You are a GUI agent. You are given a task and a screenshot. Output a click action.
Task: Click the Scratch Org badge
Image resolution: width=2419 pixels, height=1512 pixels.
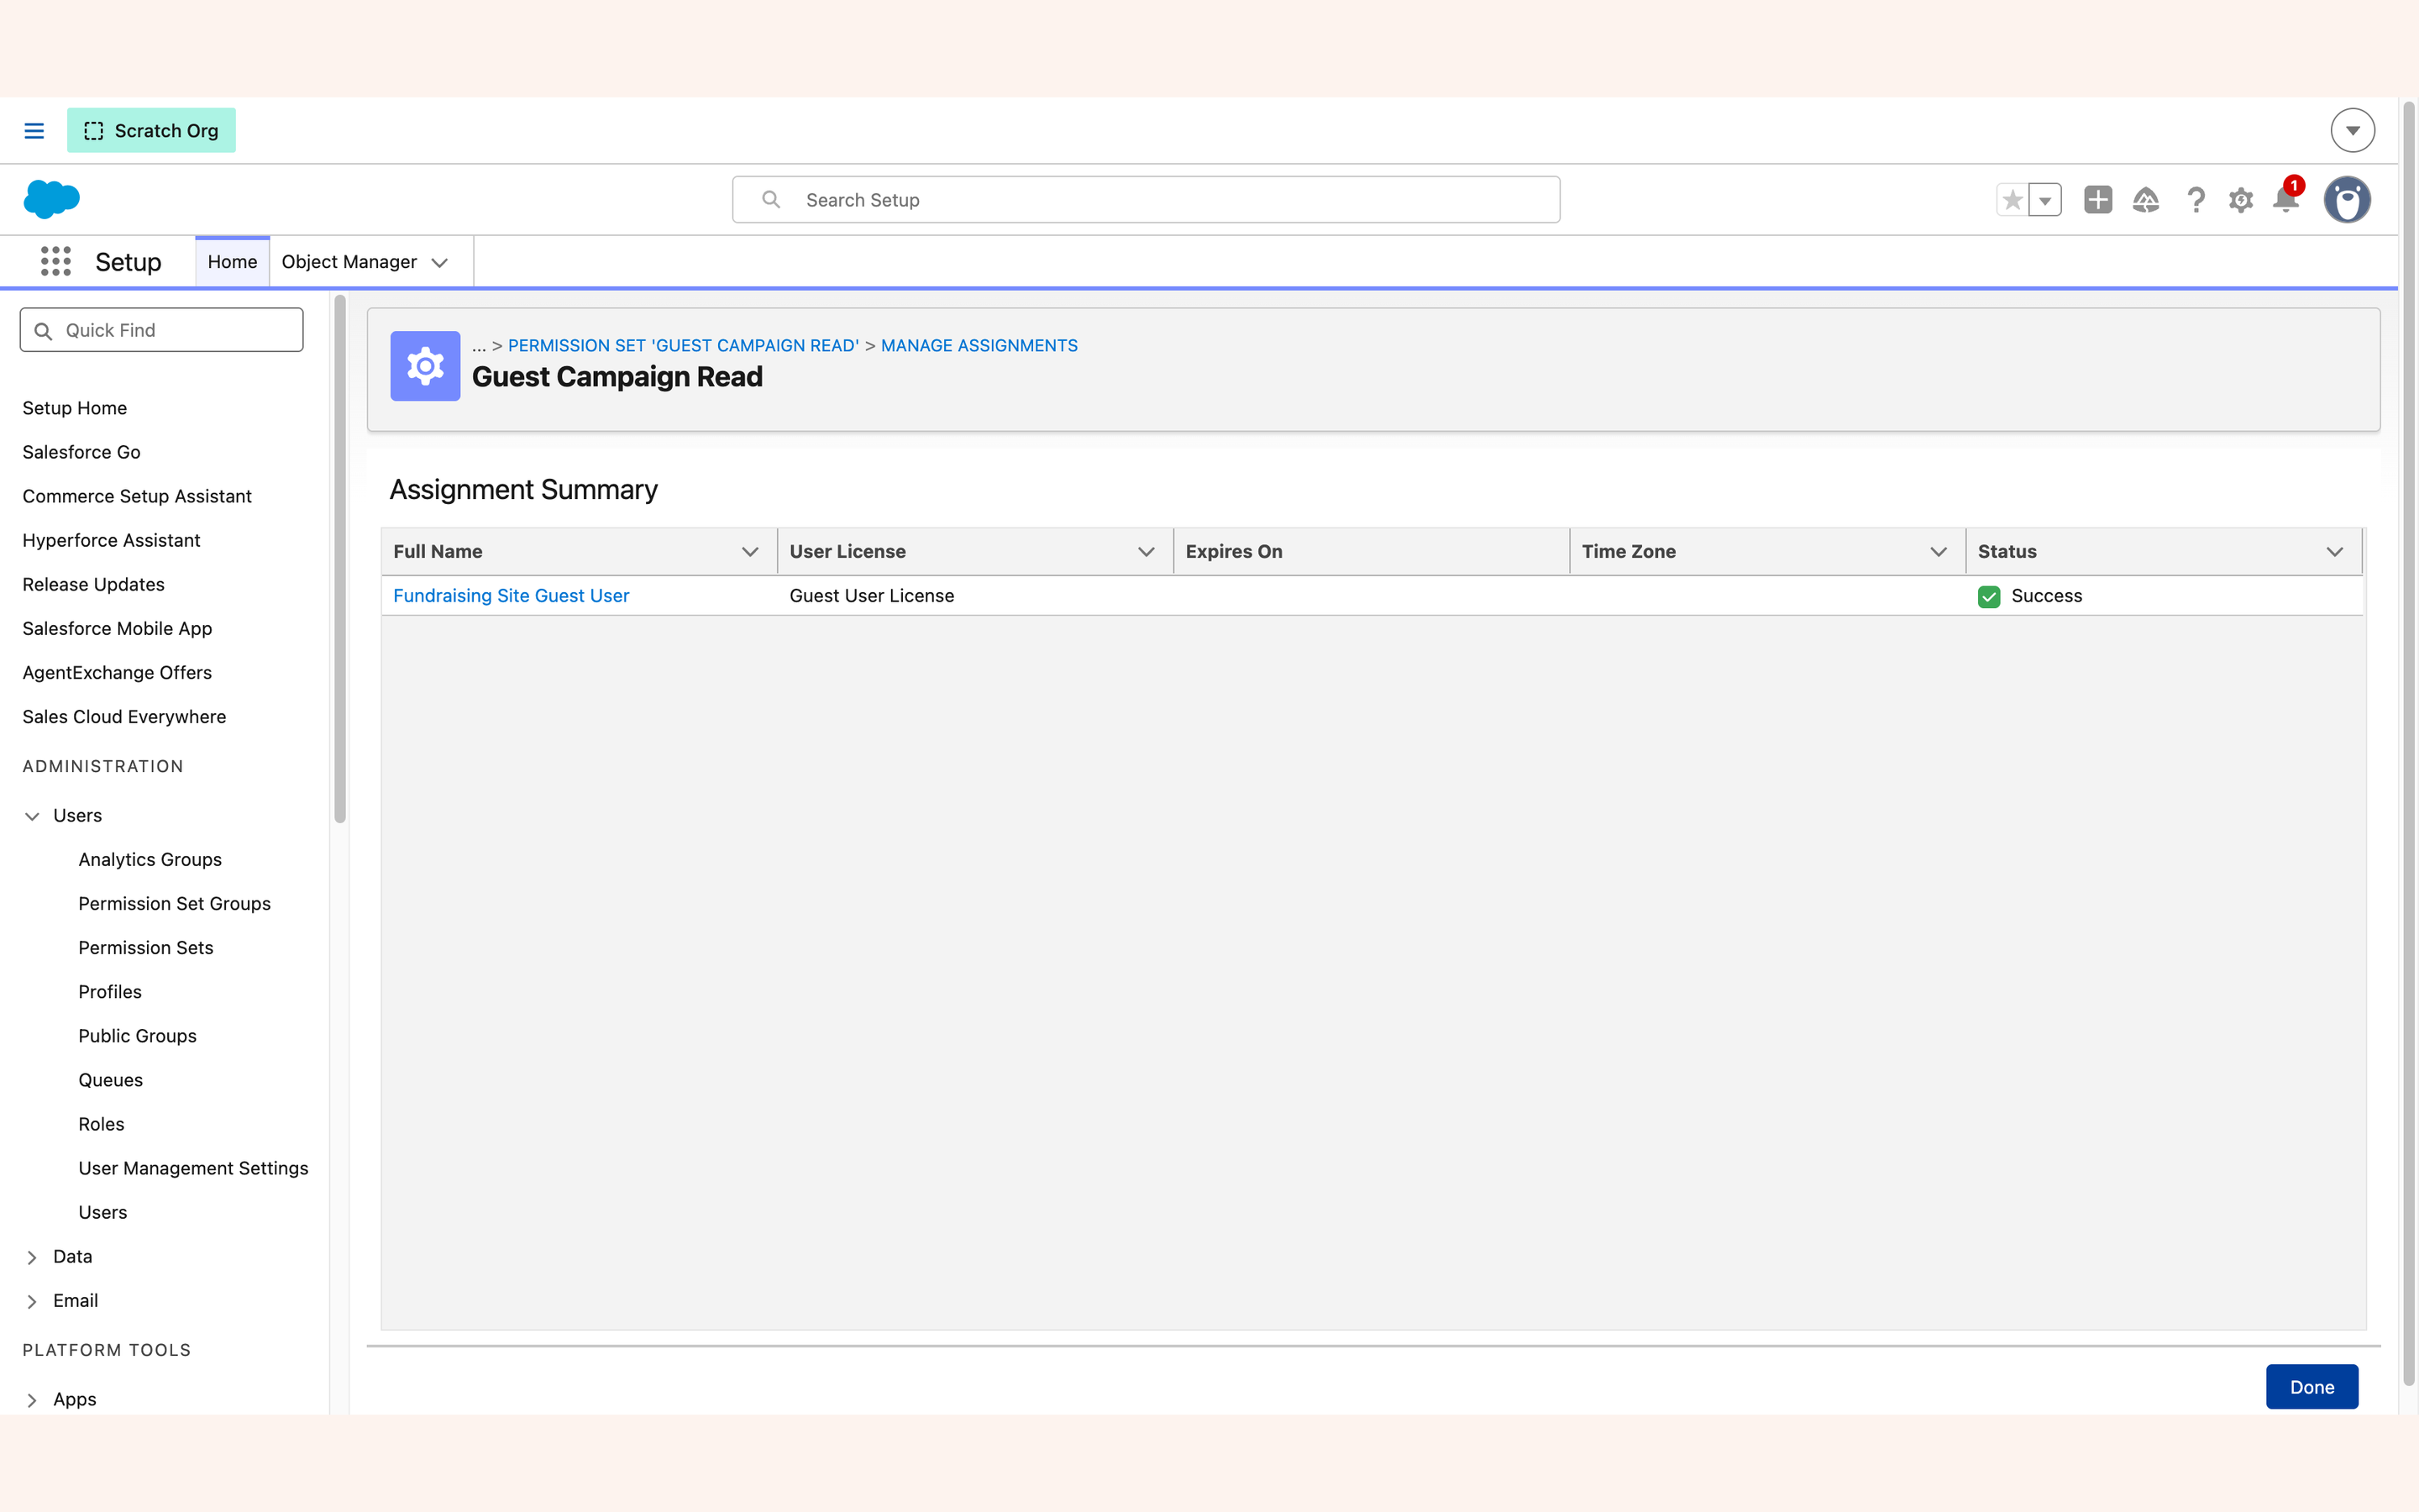151,131
